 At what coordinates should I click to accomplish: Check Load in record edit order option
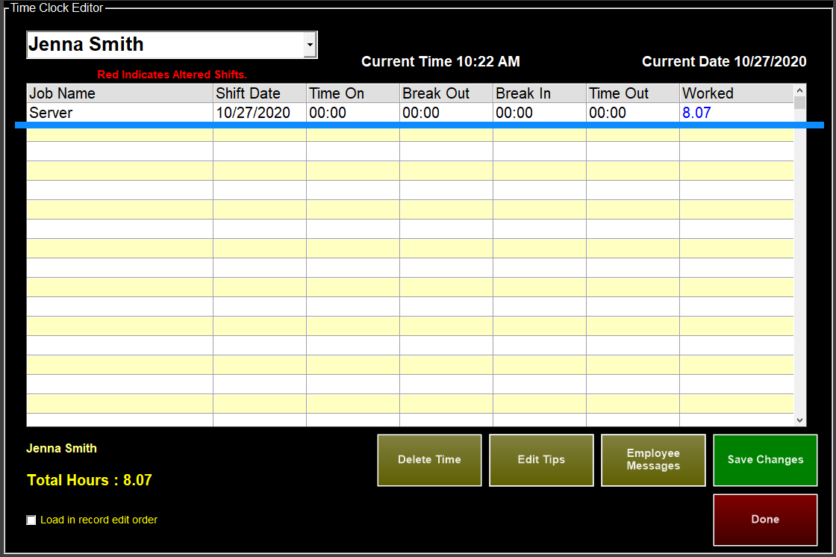(x=31, y=520)
